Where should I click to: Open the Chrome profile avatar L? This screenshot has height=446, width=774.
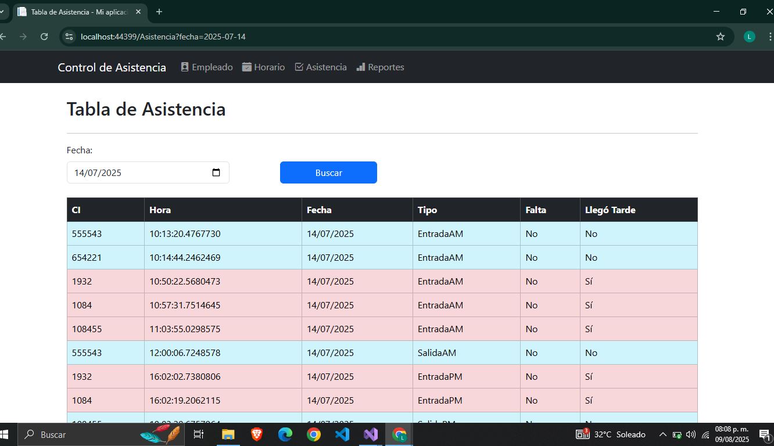[x=750, y=37]
